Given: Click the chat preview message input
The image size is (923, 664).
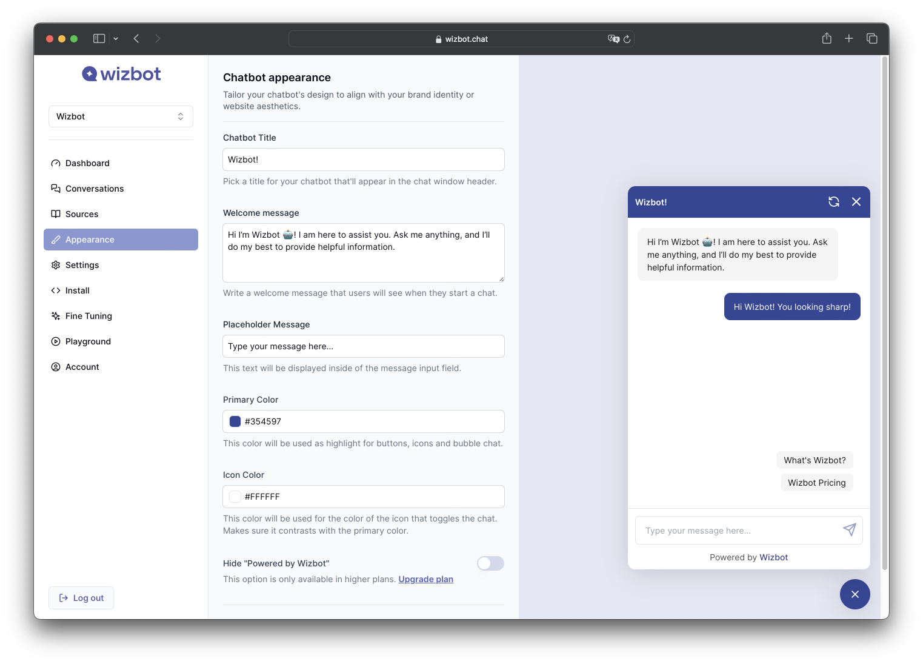Looking at the screenshot, I should [x=738, y=531].
